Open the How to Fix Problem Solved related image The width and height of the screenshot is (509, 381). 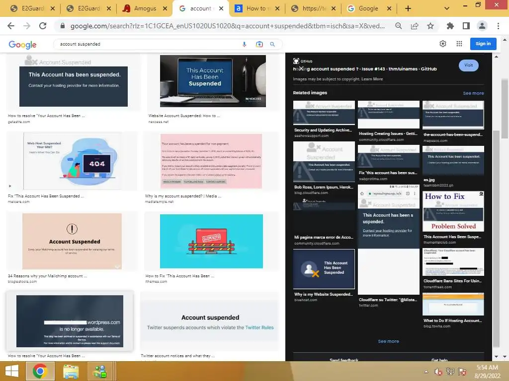pos(453,211)
